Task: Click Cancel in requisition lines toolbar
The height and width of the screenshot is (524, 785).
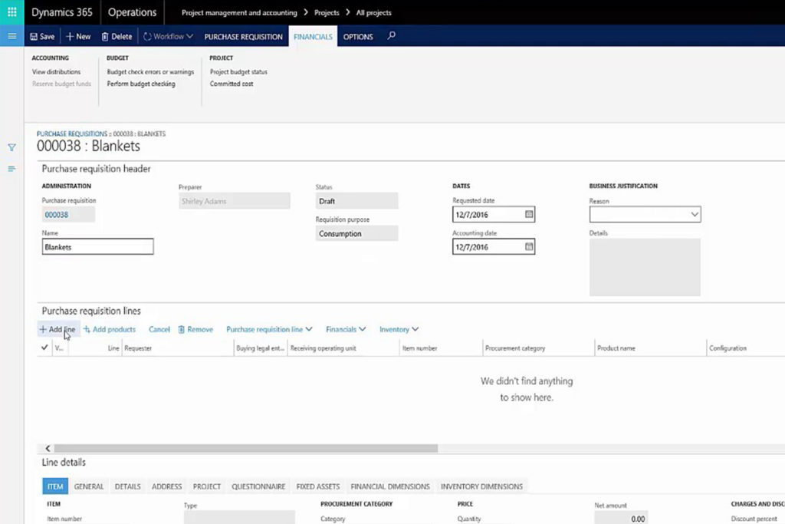Action: click(x=159, y=329)
